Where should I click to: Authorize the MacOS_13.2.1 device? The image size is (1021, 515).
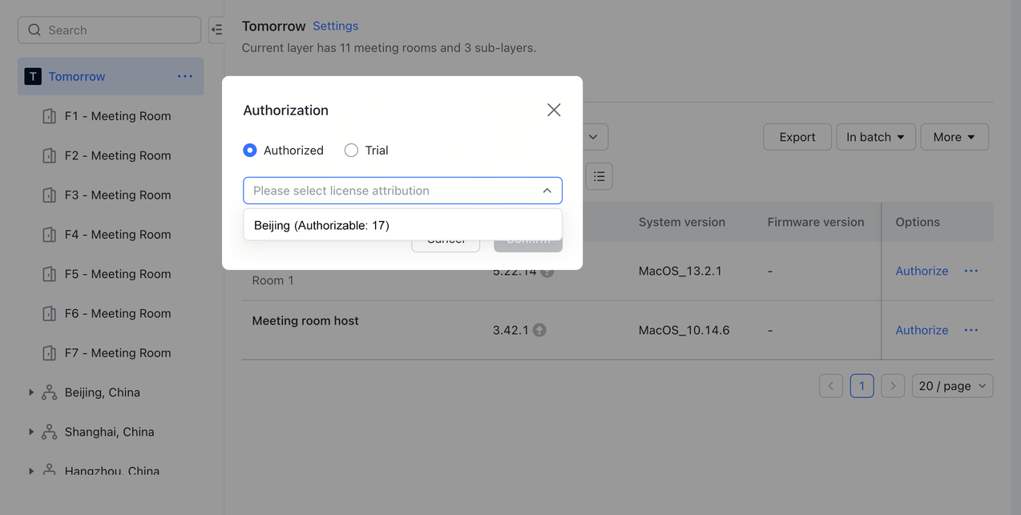[922, 272]
